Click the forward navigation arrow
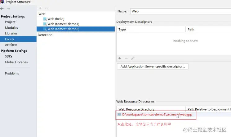Screen dimensions: 231x137 tap(8, 9)
